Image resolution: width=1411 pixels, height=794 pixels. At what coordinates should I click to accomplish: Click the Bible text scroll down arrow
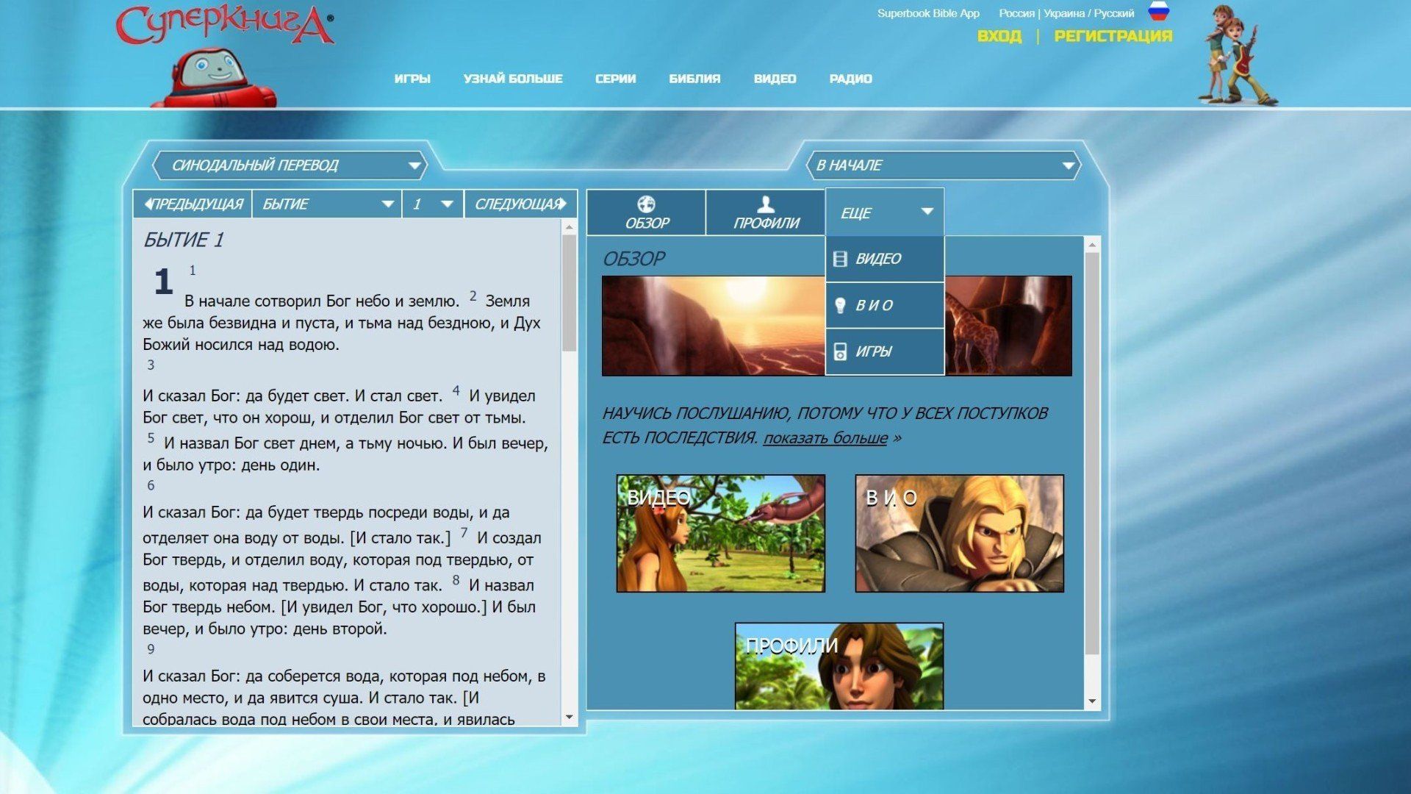coord(569,717)
